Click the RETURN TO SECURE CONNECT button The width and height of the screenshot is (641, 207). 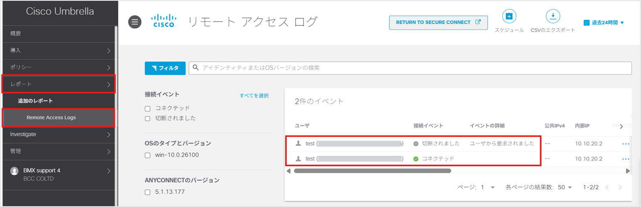pos(438,22)
